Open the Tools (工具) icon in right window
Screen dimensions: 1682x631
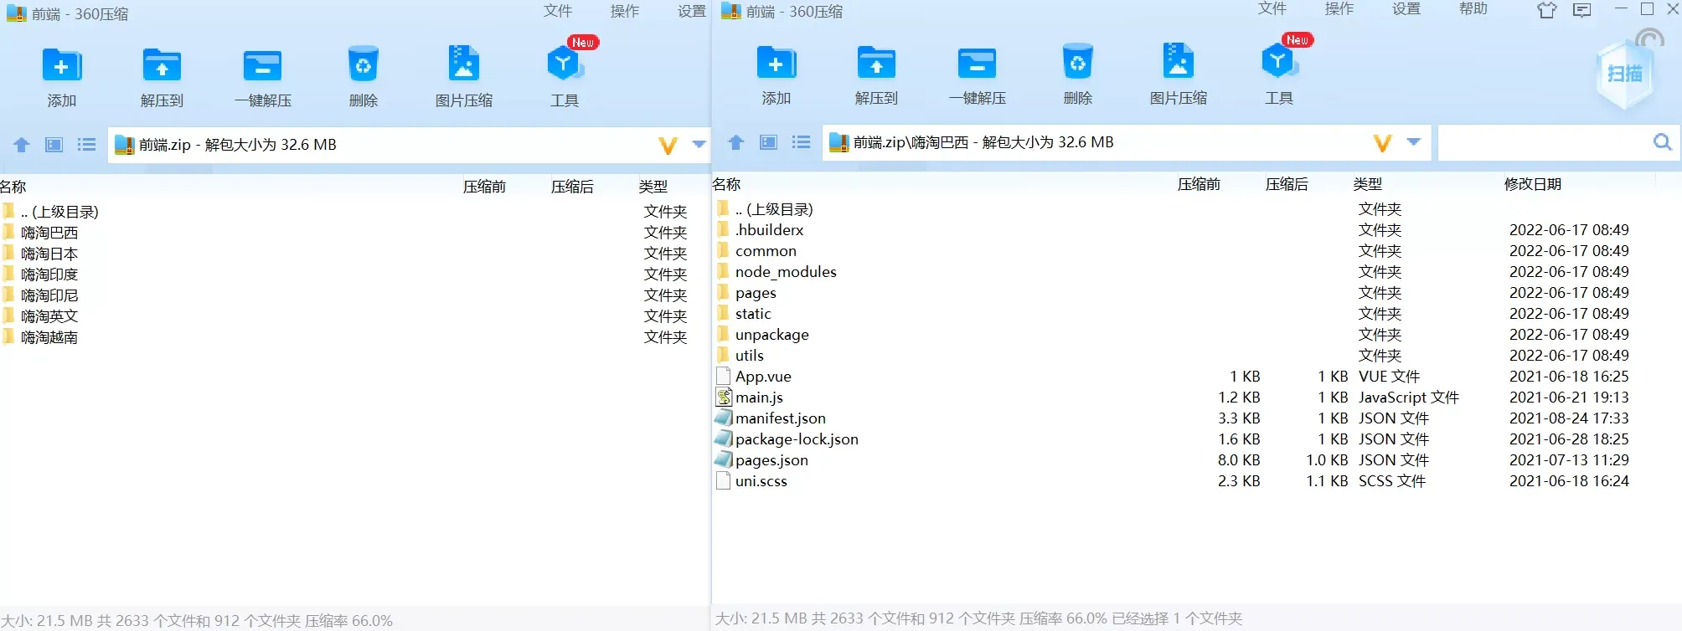[1277, 64]
